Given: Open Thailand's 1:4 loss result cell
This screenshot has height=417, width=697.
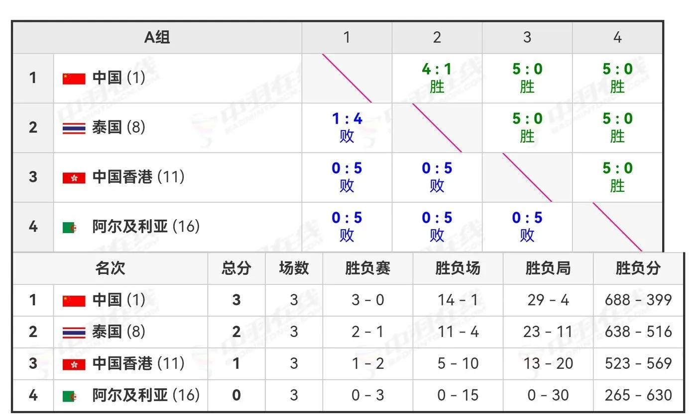Looking at the screenshot, I should click(347, 128).
